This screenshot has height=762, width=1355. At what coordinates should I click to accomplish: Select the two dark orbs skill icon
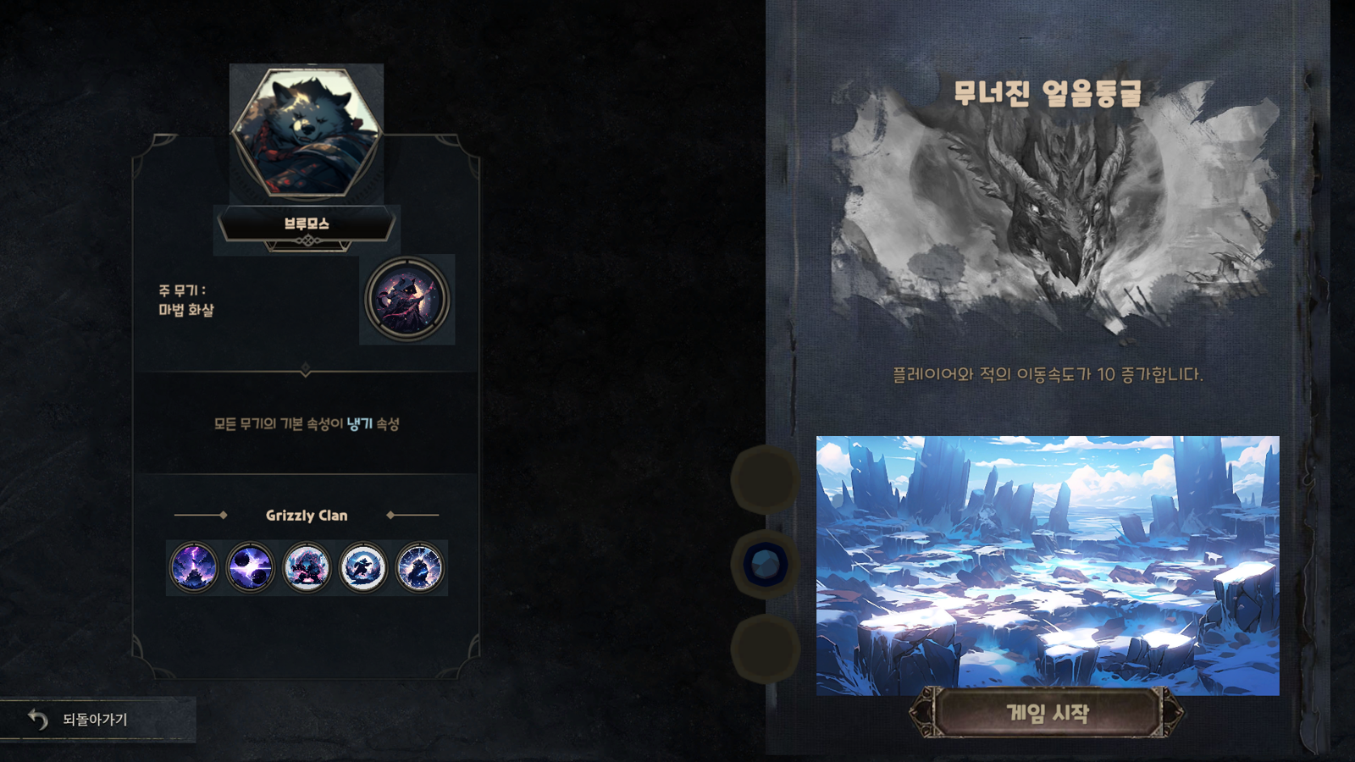click(x=250, y=567)
